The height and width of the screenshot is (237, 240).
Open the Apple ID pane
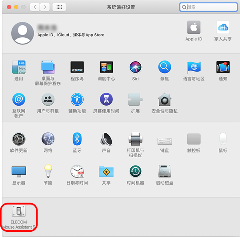pyautogui.click(x=194, y=31)
